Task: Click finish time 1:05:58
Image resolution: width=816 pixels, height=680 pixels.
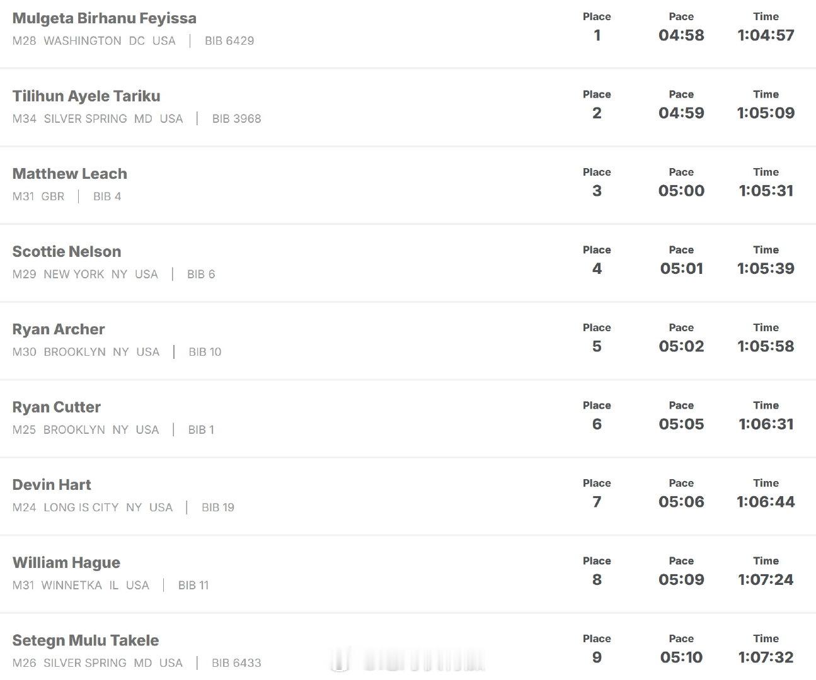Action: pyautogui.click(x=766, y=346)
